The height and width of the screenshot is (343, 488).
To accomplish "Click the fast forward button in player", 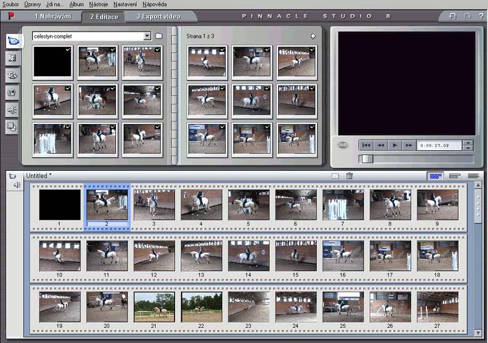I will tap(408, 145).
